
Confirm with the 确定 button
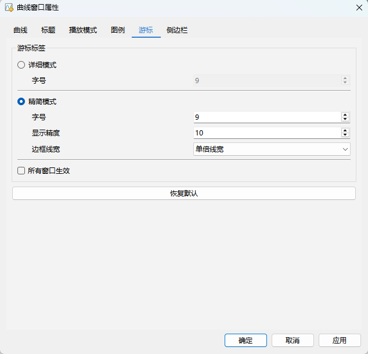coord(246,341)
